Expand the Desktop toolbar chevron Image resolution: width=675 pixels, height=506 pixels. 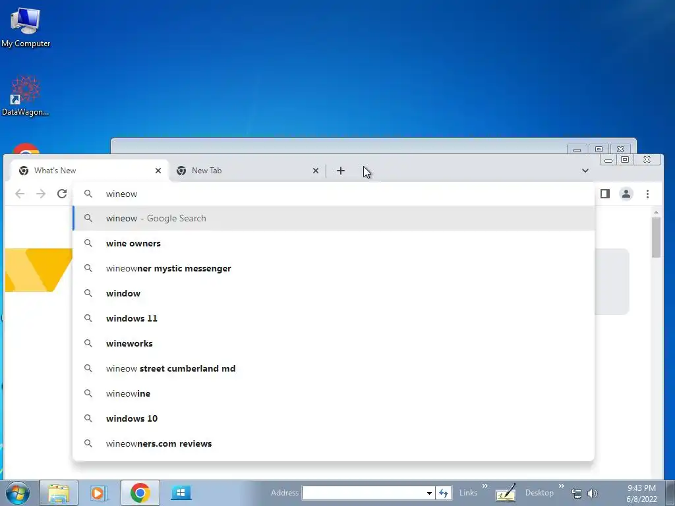[x=562, y=486]
